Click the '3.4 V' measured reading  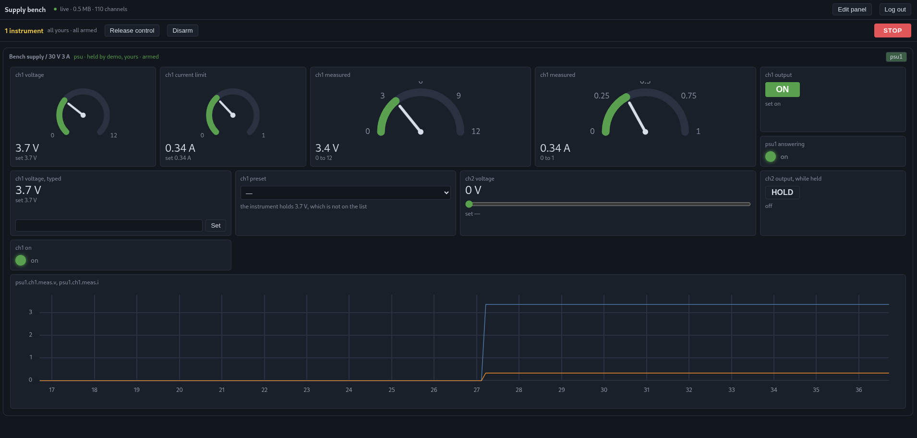point(327,148)
